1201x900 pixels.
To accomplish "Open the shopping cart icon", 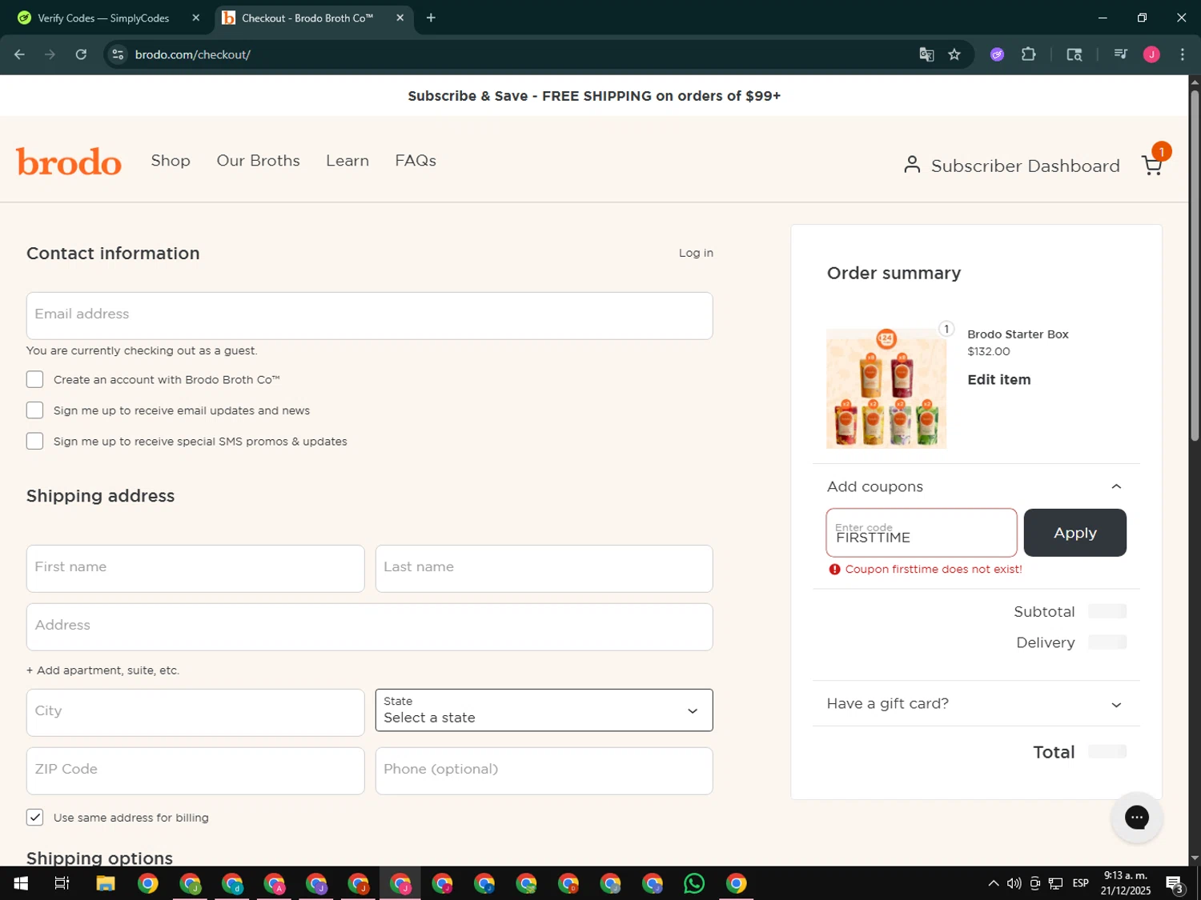I will (x=1151, y=166).
